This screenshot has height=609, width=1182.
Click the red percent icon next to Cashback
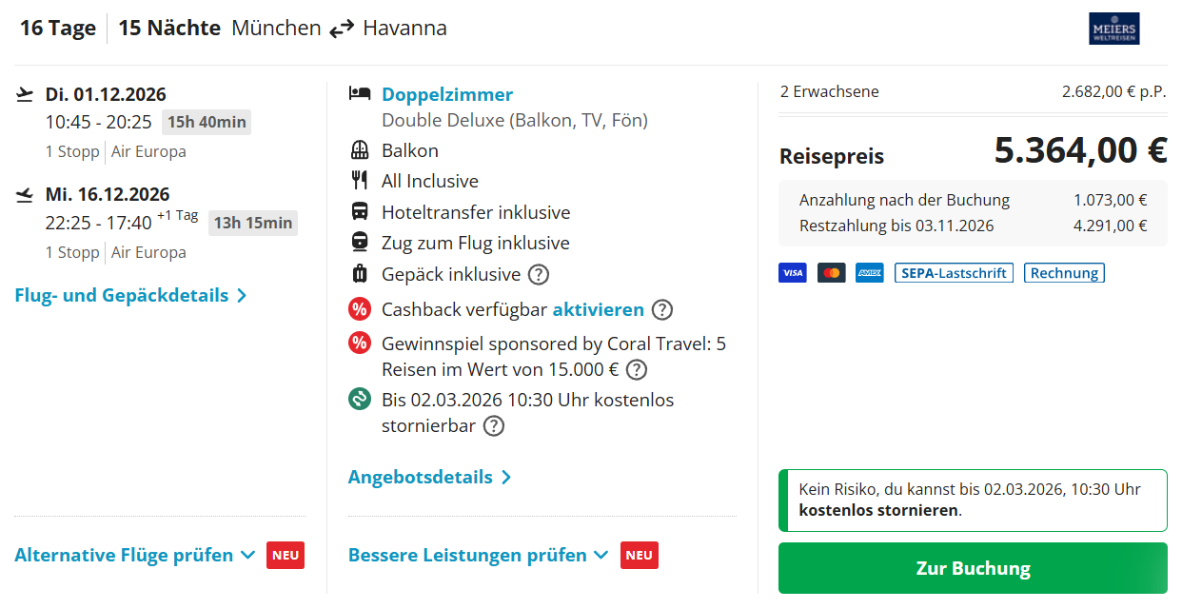(360, 309)
